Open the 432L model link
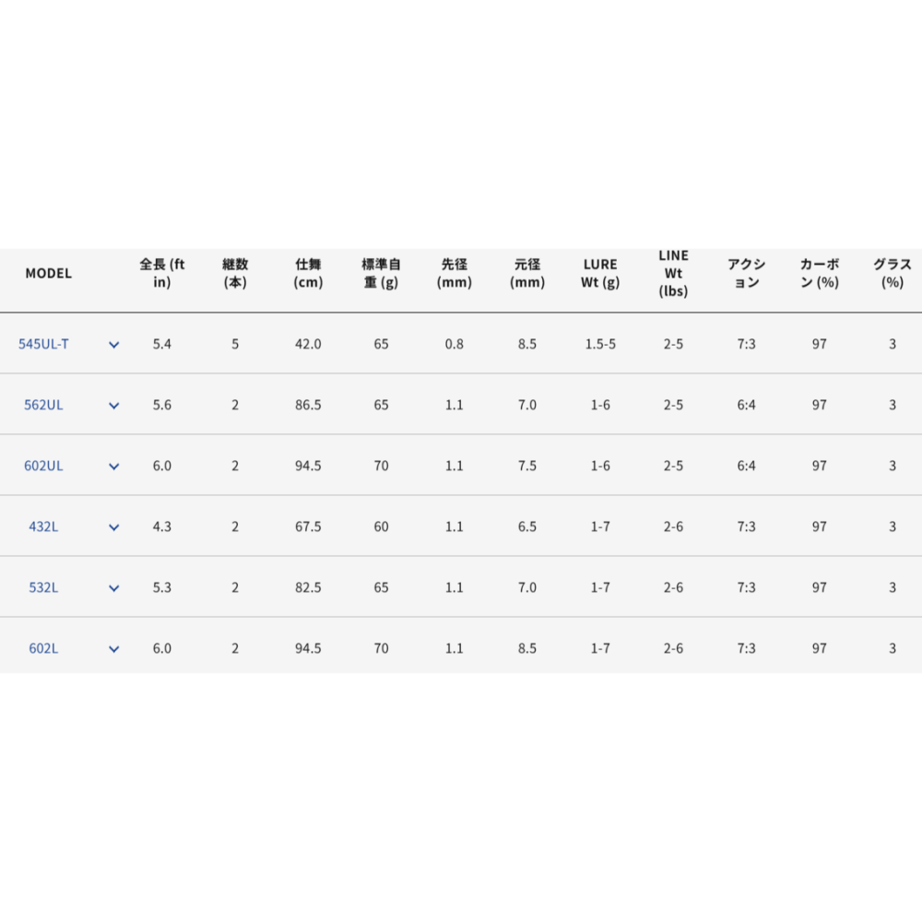The width and height of the screenshot is (922, 922). [44, 526]
